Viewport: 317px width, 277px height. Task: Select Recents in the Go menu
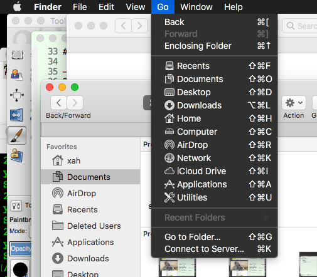click(x=214, y=66)
